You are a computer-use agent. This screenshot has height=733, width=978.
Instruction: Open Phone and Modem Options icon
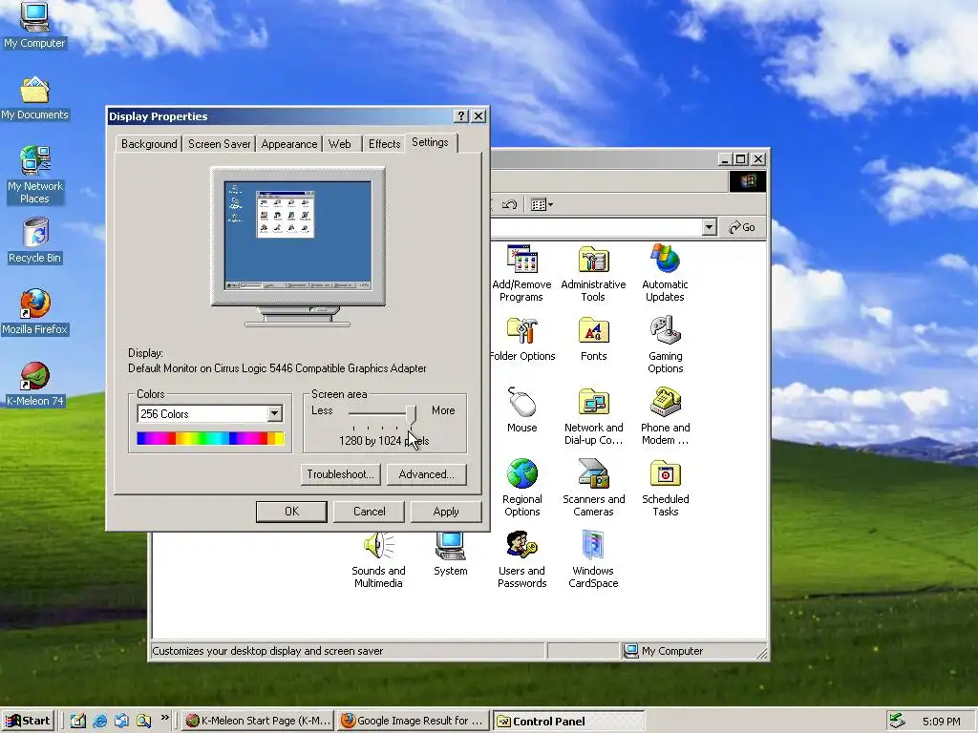click(665, 416)
